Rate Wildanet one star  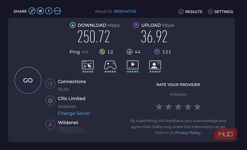click(x=159, y=107)
